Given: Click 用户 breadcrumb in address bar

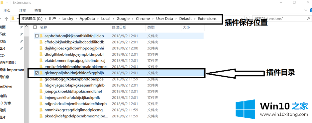Looking at the screenshot, I should click(52, 19).
